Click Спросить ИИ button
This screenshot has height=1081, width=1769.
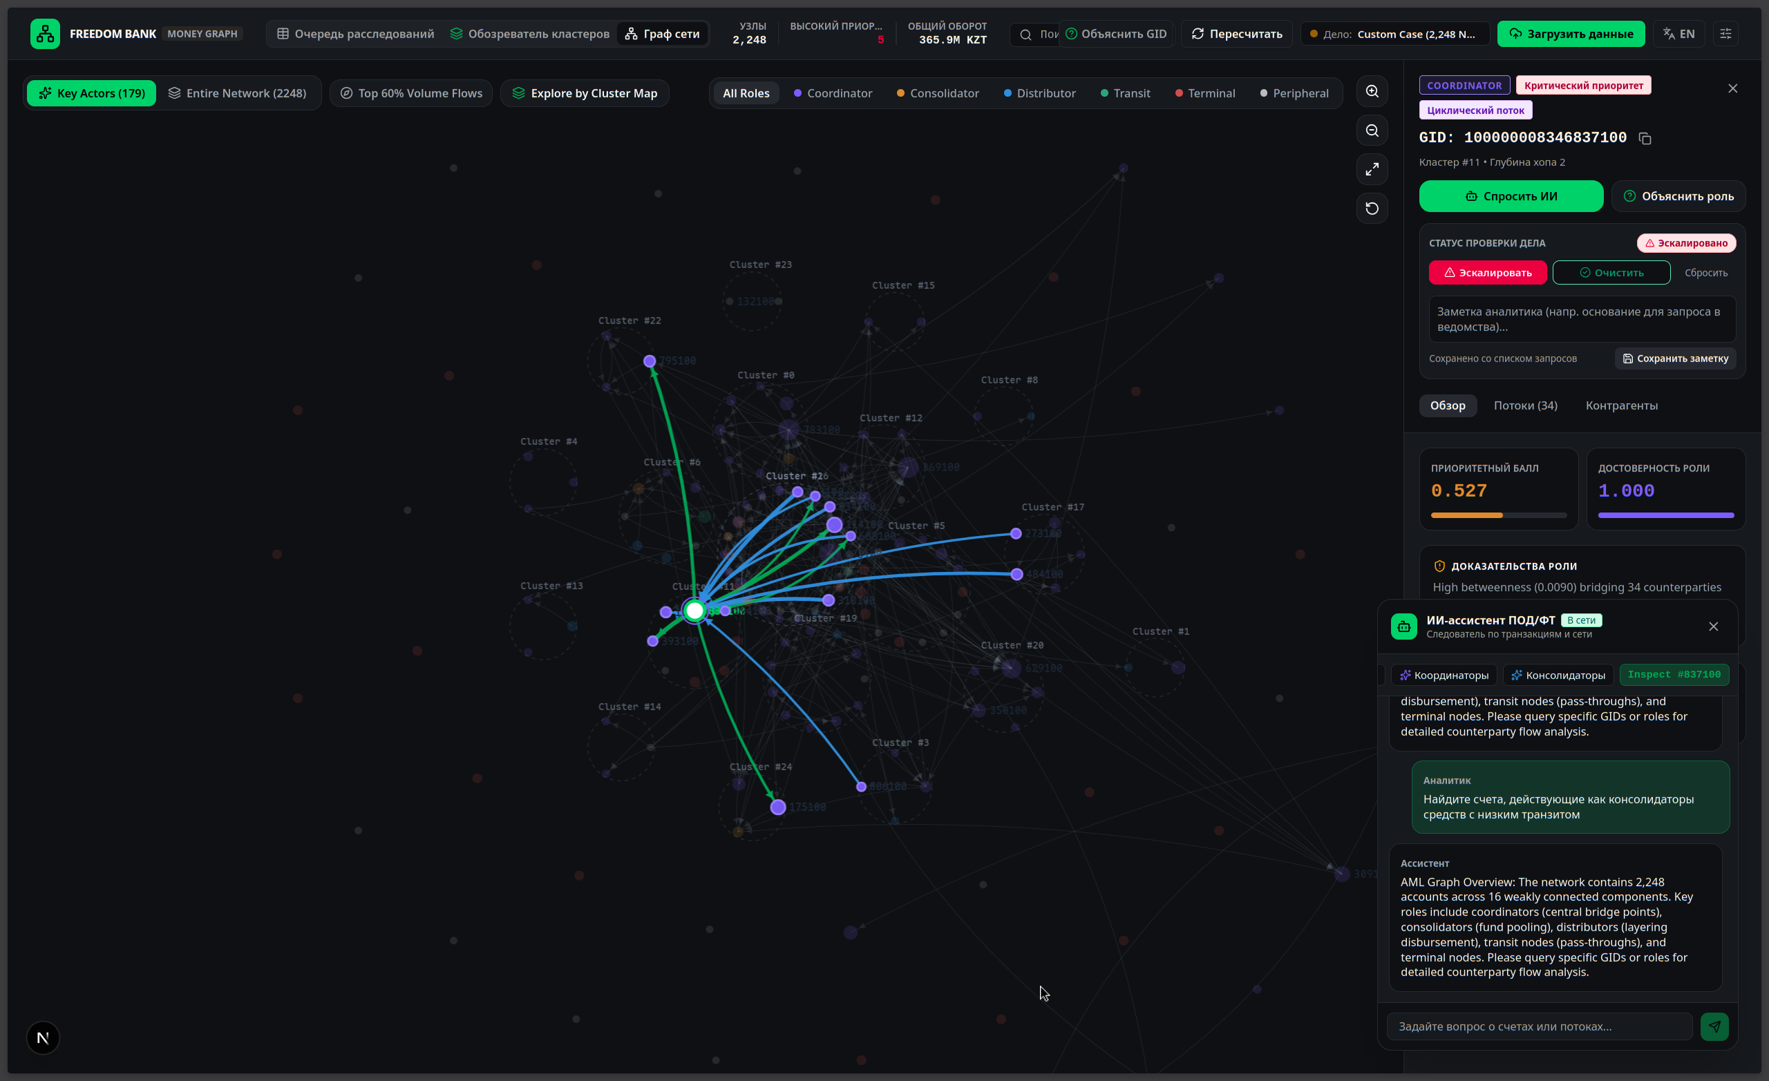1511,196
